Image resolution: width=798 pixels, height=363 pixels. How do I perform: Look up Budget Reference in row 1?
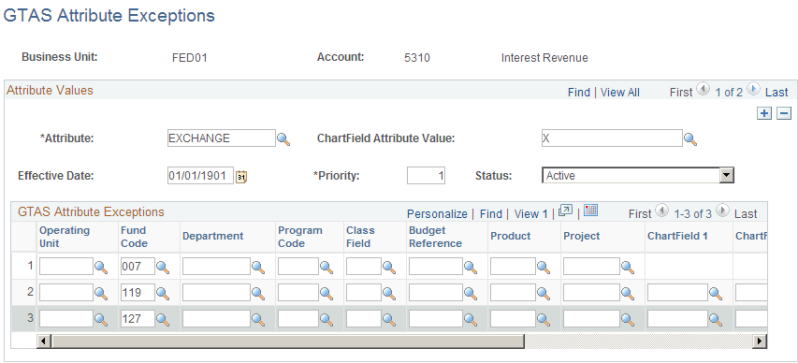tap(471, 267)
